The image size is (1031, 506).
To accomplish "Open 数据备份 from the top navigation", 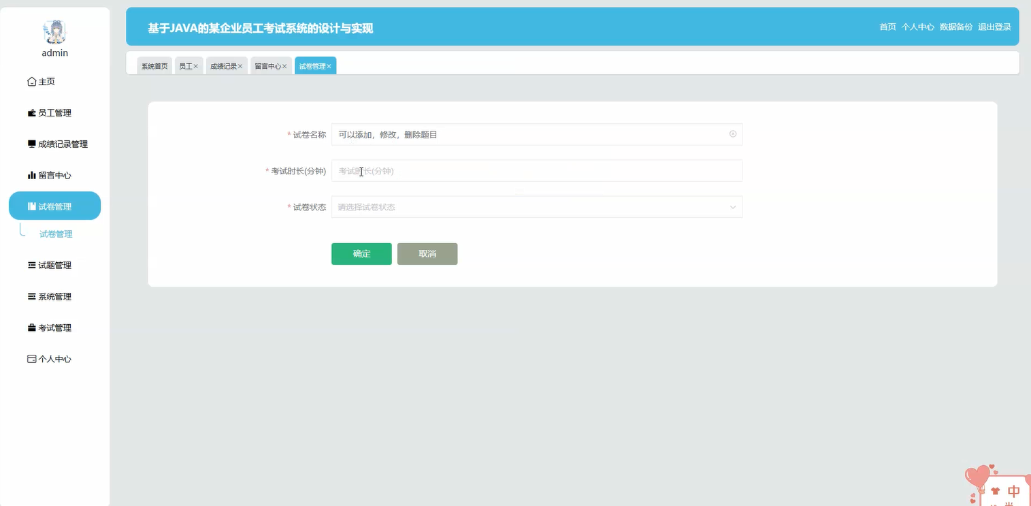I will (x=955, y=27).
